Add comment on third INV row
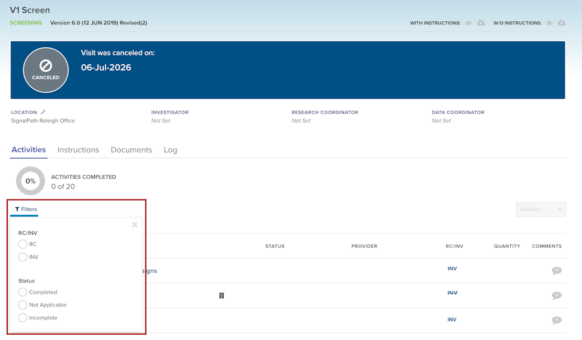 pos(556,321)
